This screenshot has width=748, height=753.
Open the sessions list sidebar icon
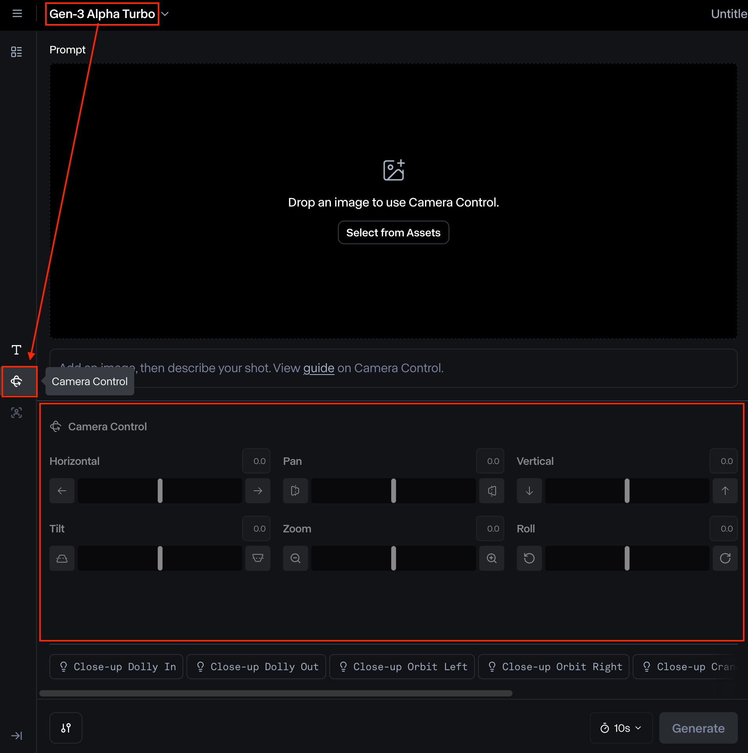16,51
